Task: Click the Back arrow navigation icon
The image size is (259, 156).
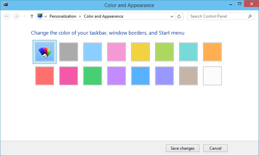Action: [x=7, y=17]
